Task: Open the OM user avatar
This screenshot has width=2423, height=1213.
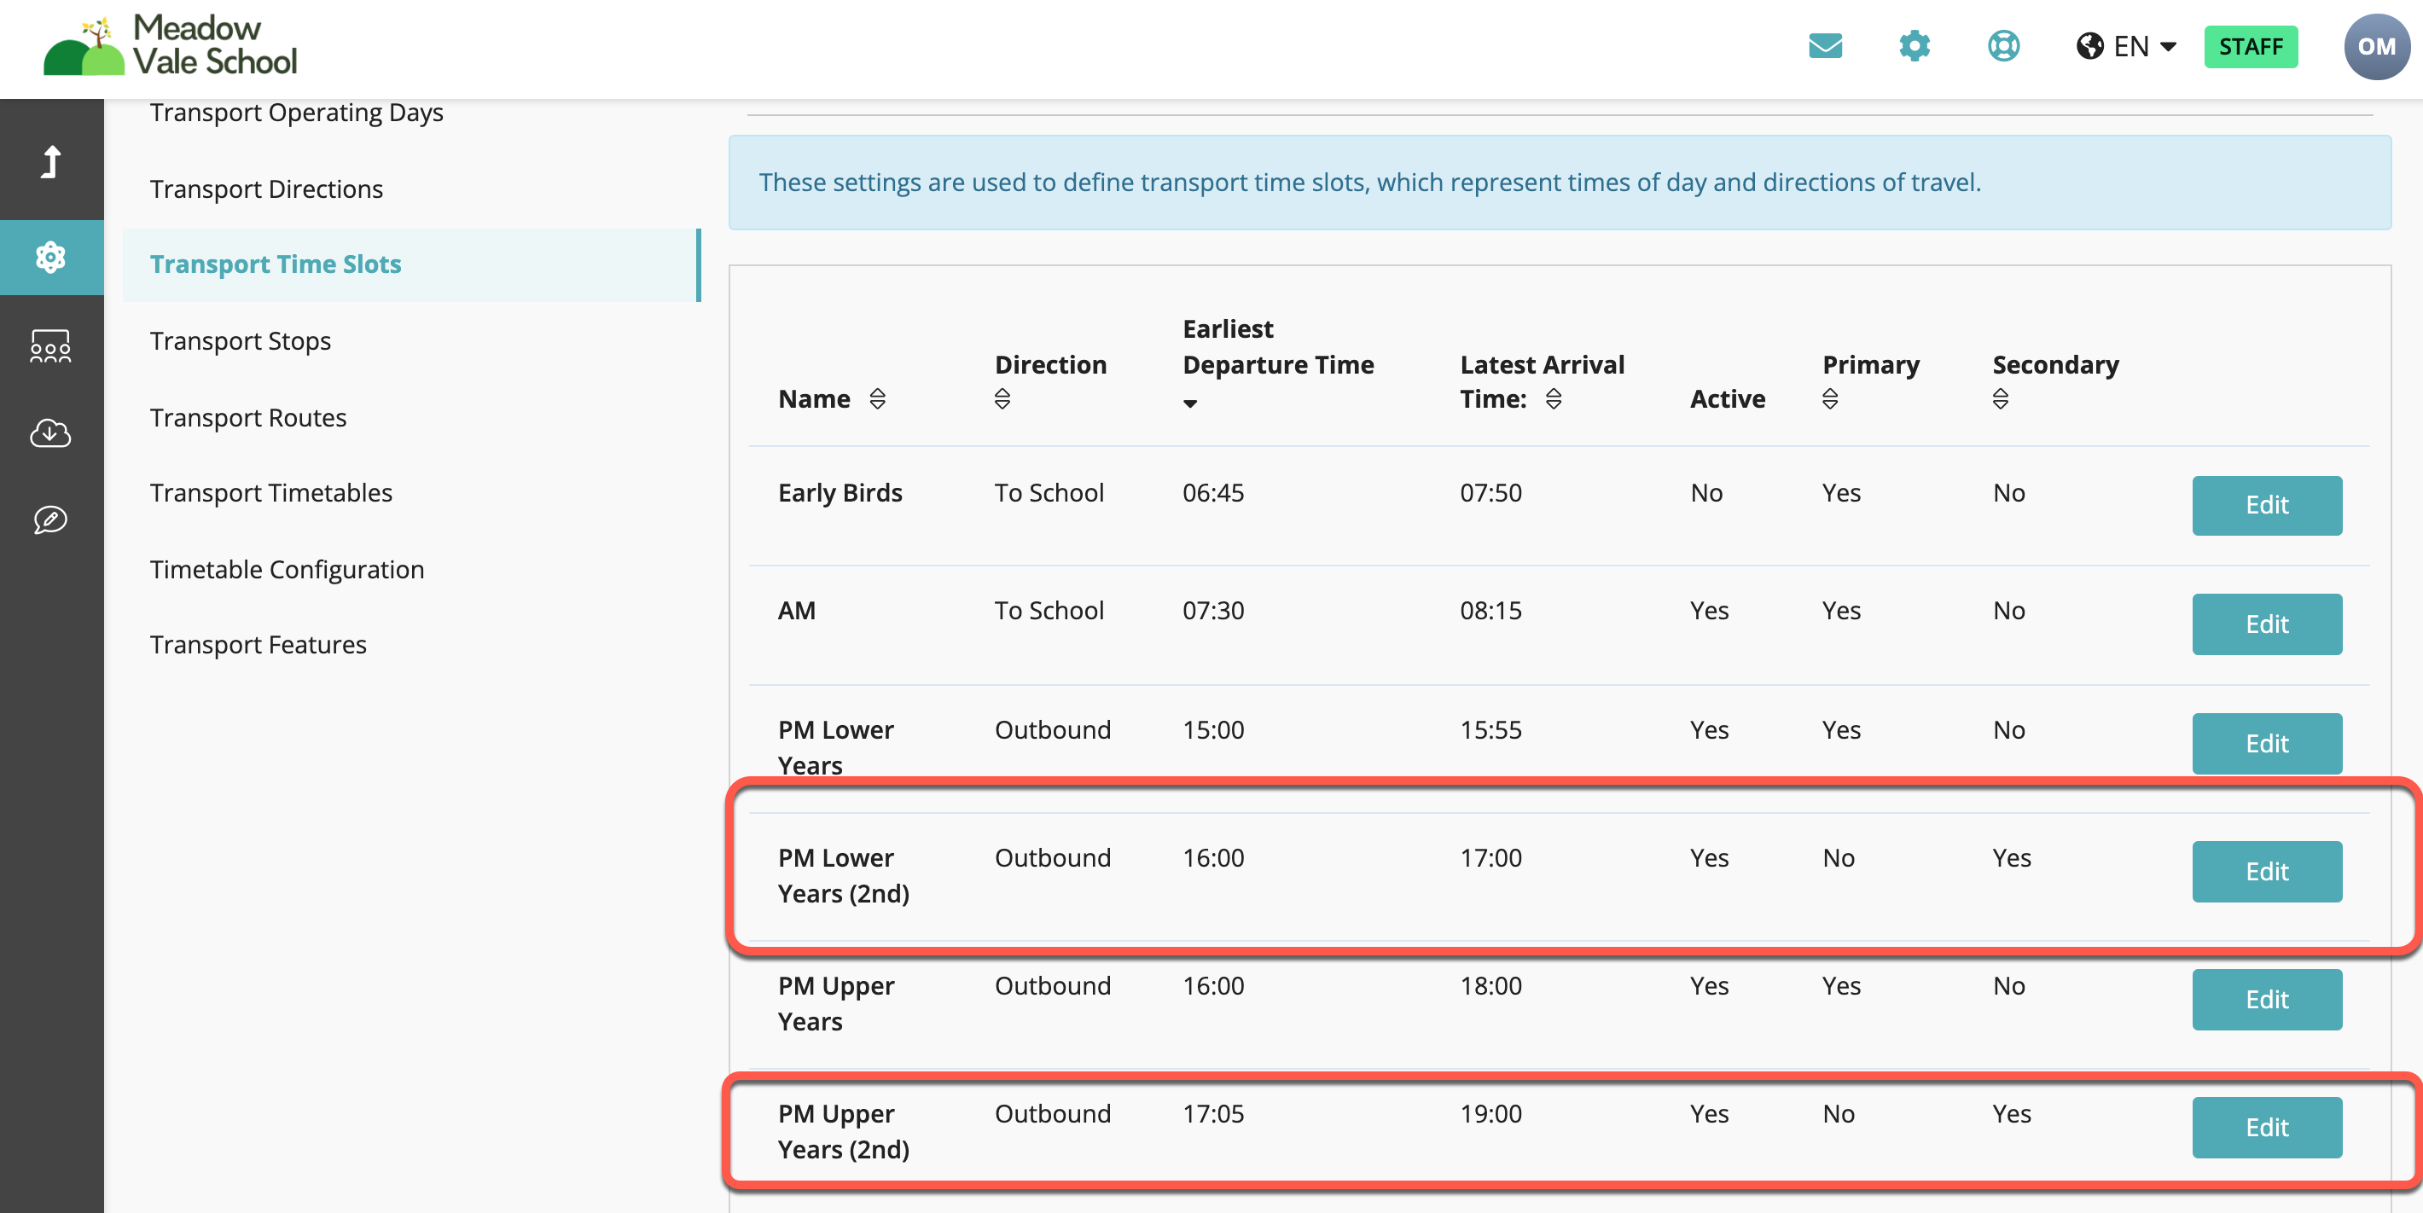Action: click(x=2376, y=46)
